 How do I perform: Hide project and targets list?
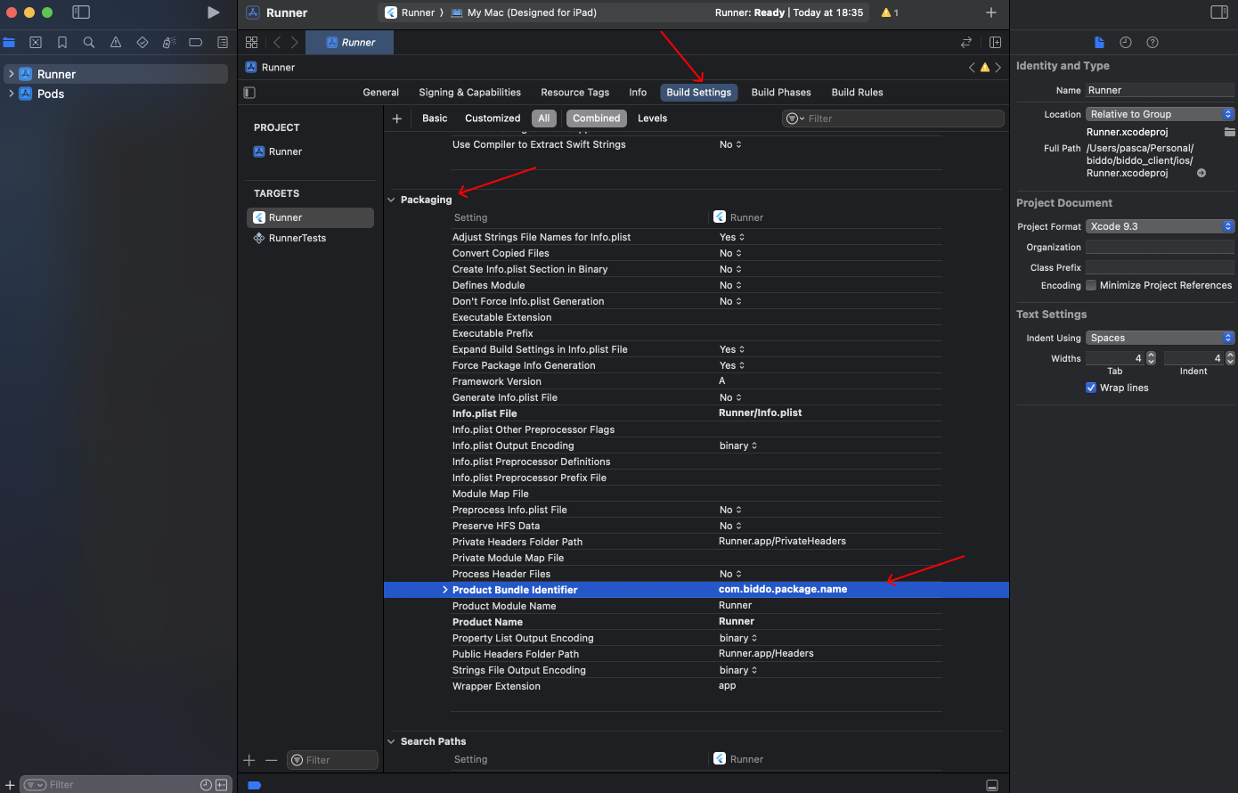click(249, 92)
